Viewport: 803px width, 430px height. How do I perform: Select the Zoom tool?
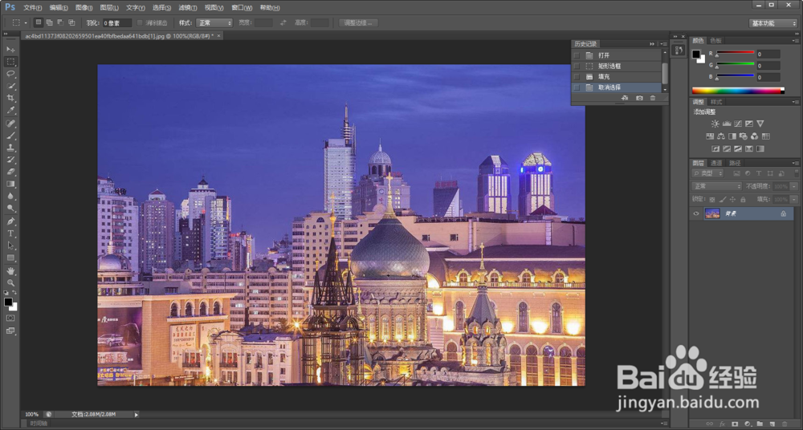(x=10, y=283)
